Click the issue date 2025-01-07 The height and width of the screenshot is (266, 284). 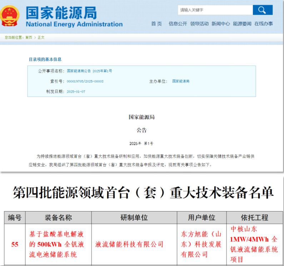(76, 92)
